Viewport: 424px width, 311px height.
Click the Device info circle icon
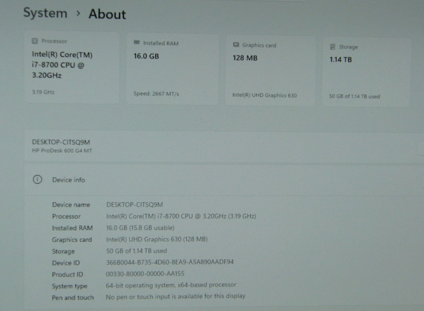(x=37, y=180)
